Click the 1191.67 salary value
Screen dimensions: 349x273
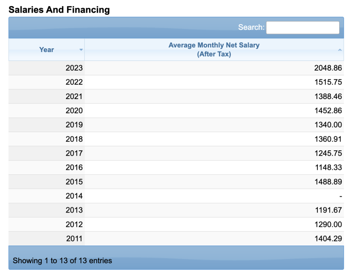click(x=328, y=210)
